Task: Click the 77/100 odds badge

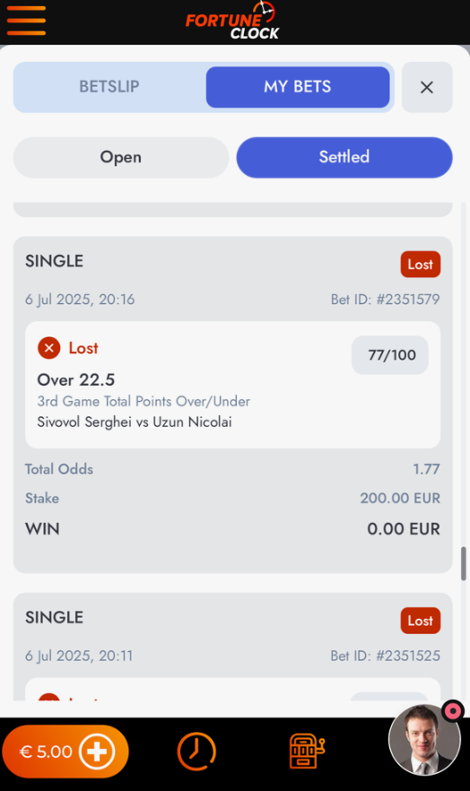Action: (390, 355)
